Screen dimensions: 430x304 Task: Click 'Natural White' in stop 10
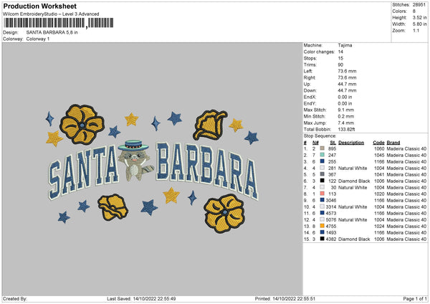tap(353, 207)
